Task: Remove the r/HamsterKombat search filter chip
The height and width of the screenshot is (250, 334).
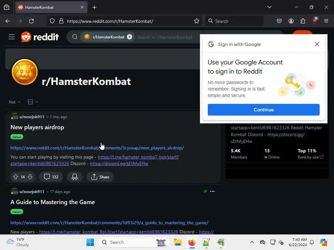Action: [x=129, y=37]
